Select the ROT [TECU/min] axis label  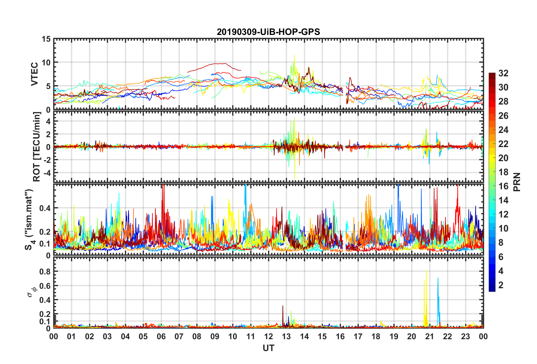[x=37, y=147]
